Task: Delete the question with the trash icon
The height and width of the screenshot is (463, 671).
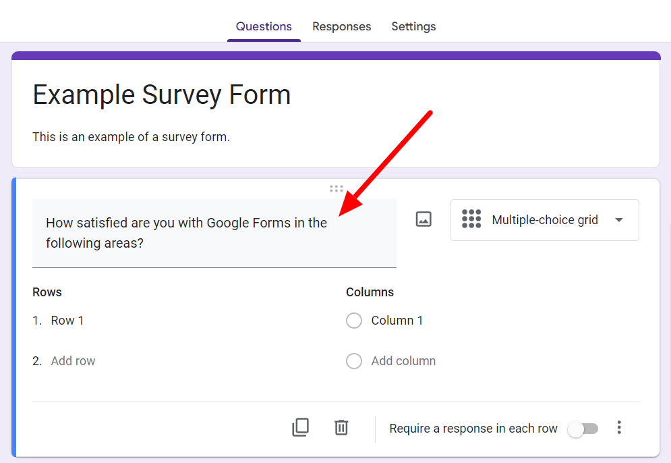Action: pos(341,427)
